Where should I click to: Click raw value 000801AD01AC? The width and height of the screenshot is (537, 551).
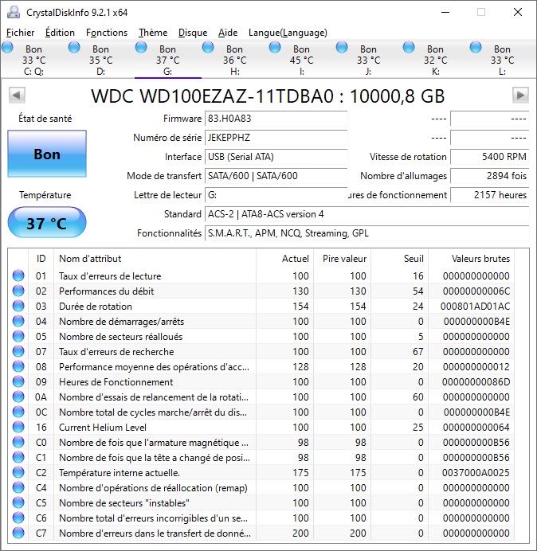click(475, 307)
